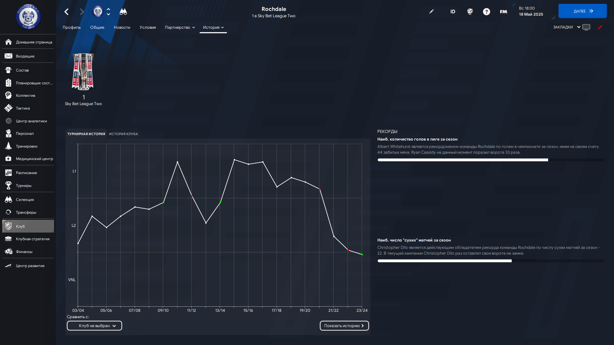Open Финансы sidebar section
The image size is (614, 345).
(x=24, y=252)
